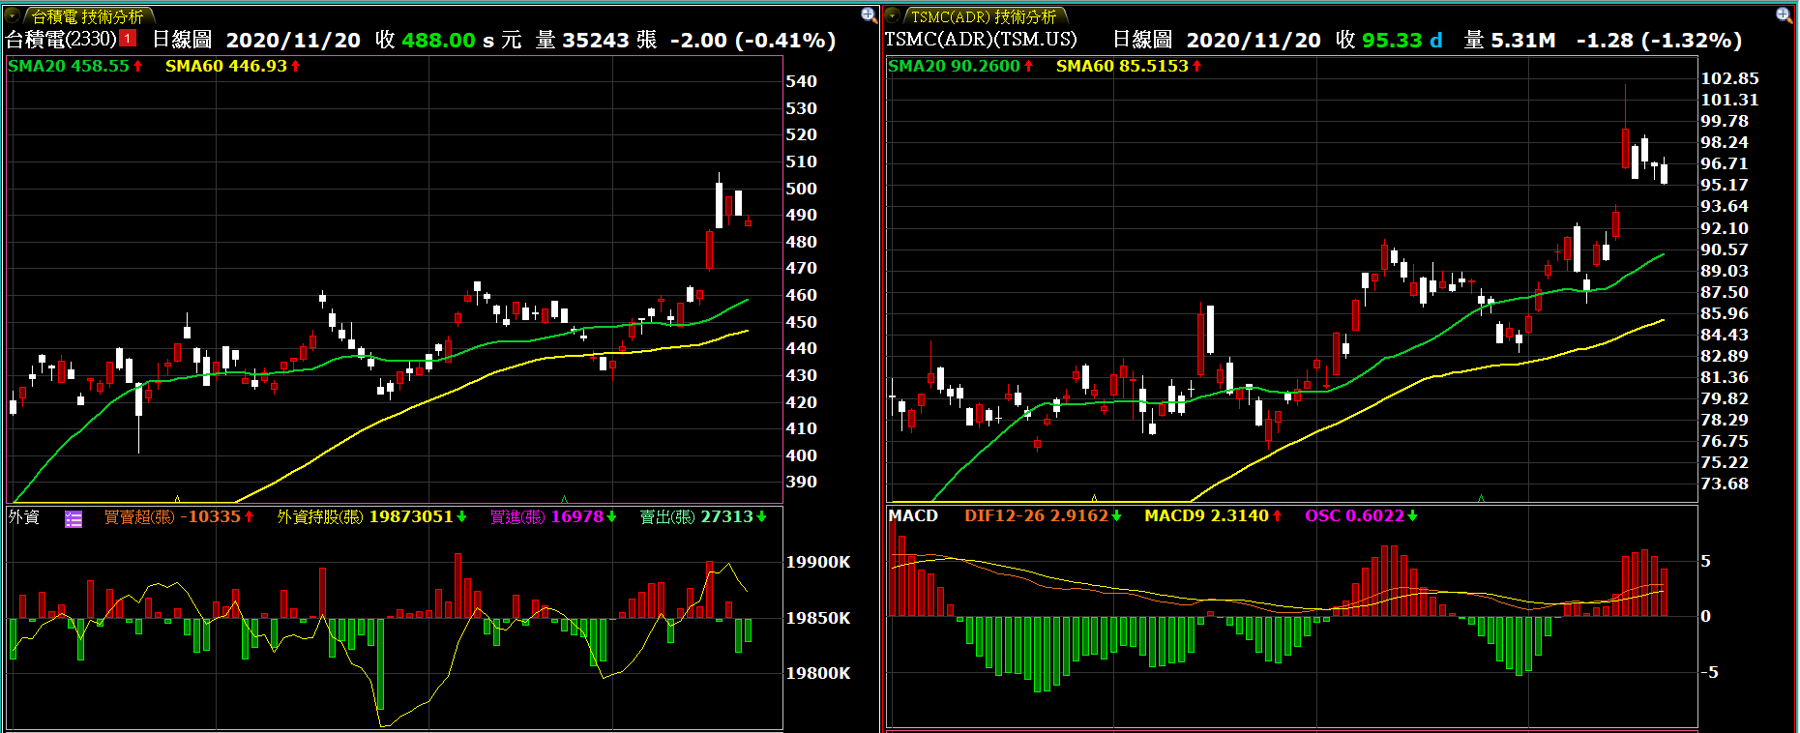
Task: Click 日線圖 label in the 台積電 chart
Action: [182, 40]
